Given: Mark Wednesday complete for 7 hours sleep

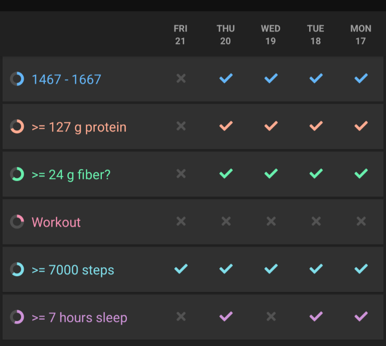Looking at the screenshot, I should [x=271, y=317].
